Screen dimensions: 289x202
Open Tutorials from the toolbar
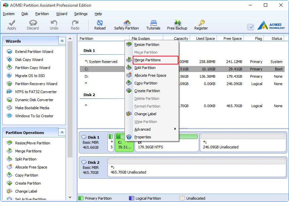(x=153, y=25)
